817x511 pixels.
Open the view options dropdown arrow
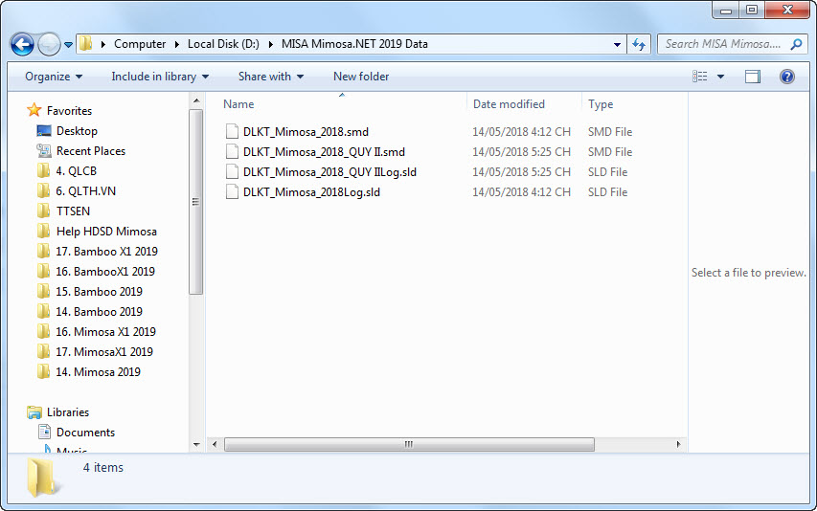pos(720,77)
